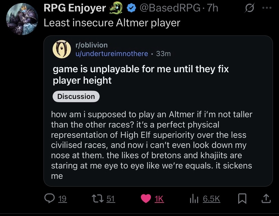279x216 pixels.
Task: Click the RPG Enjoyer display name
Action: point(75,8)
